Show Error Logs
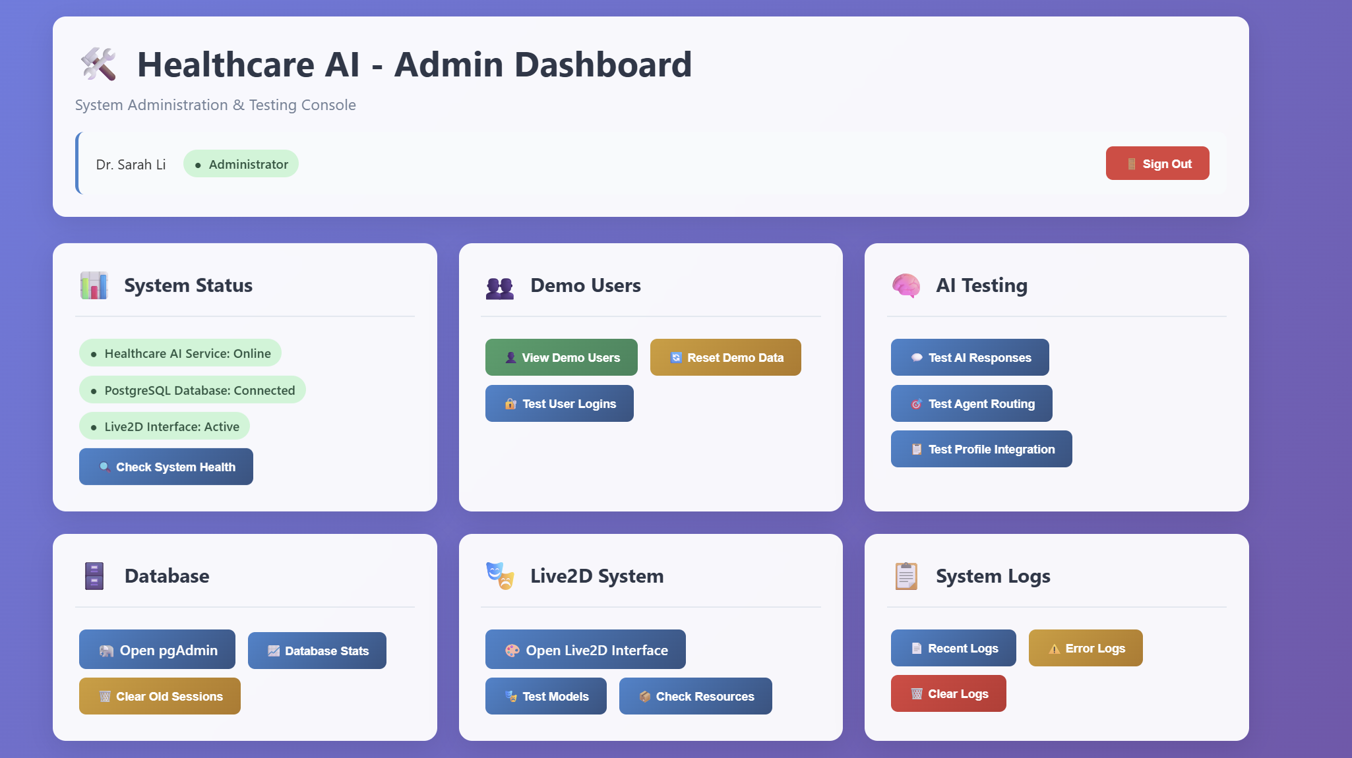Screen dimensions: 1352x758 (1086, 648)
